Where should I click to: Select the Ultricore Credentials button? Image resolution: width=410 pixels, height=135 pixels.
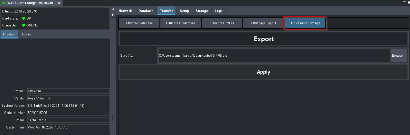181,23
